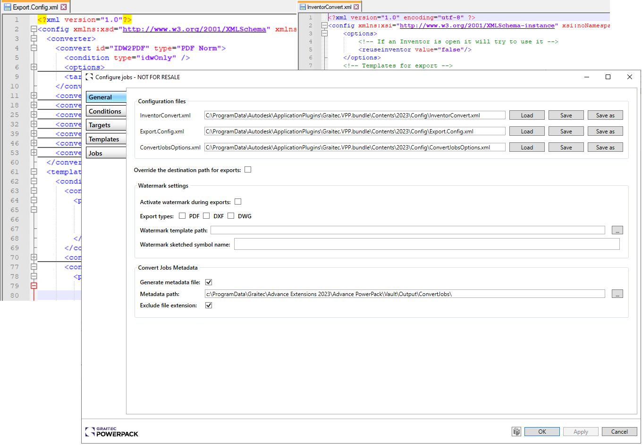Click the disk icon on InventorConvert.xml tab
Screen dimensions: 642x445
(303, 7)
